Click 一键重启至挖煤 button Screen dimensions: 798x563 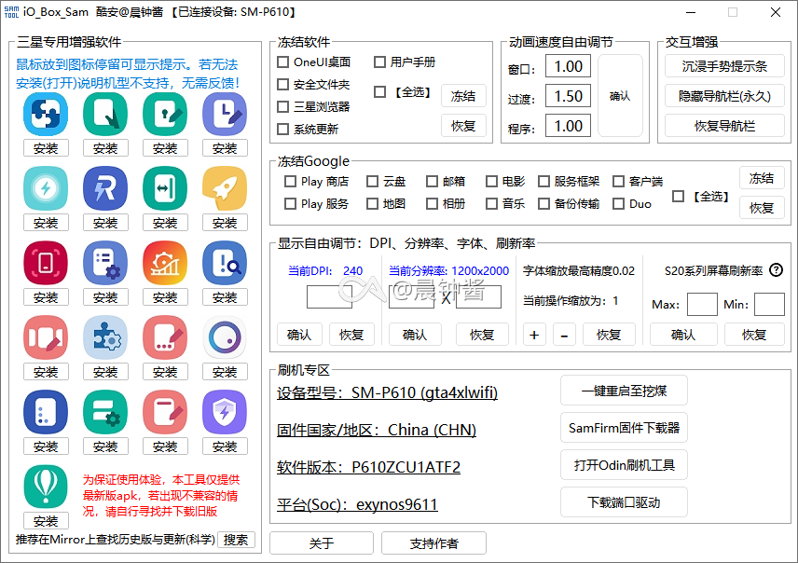pos(624,391)
